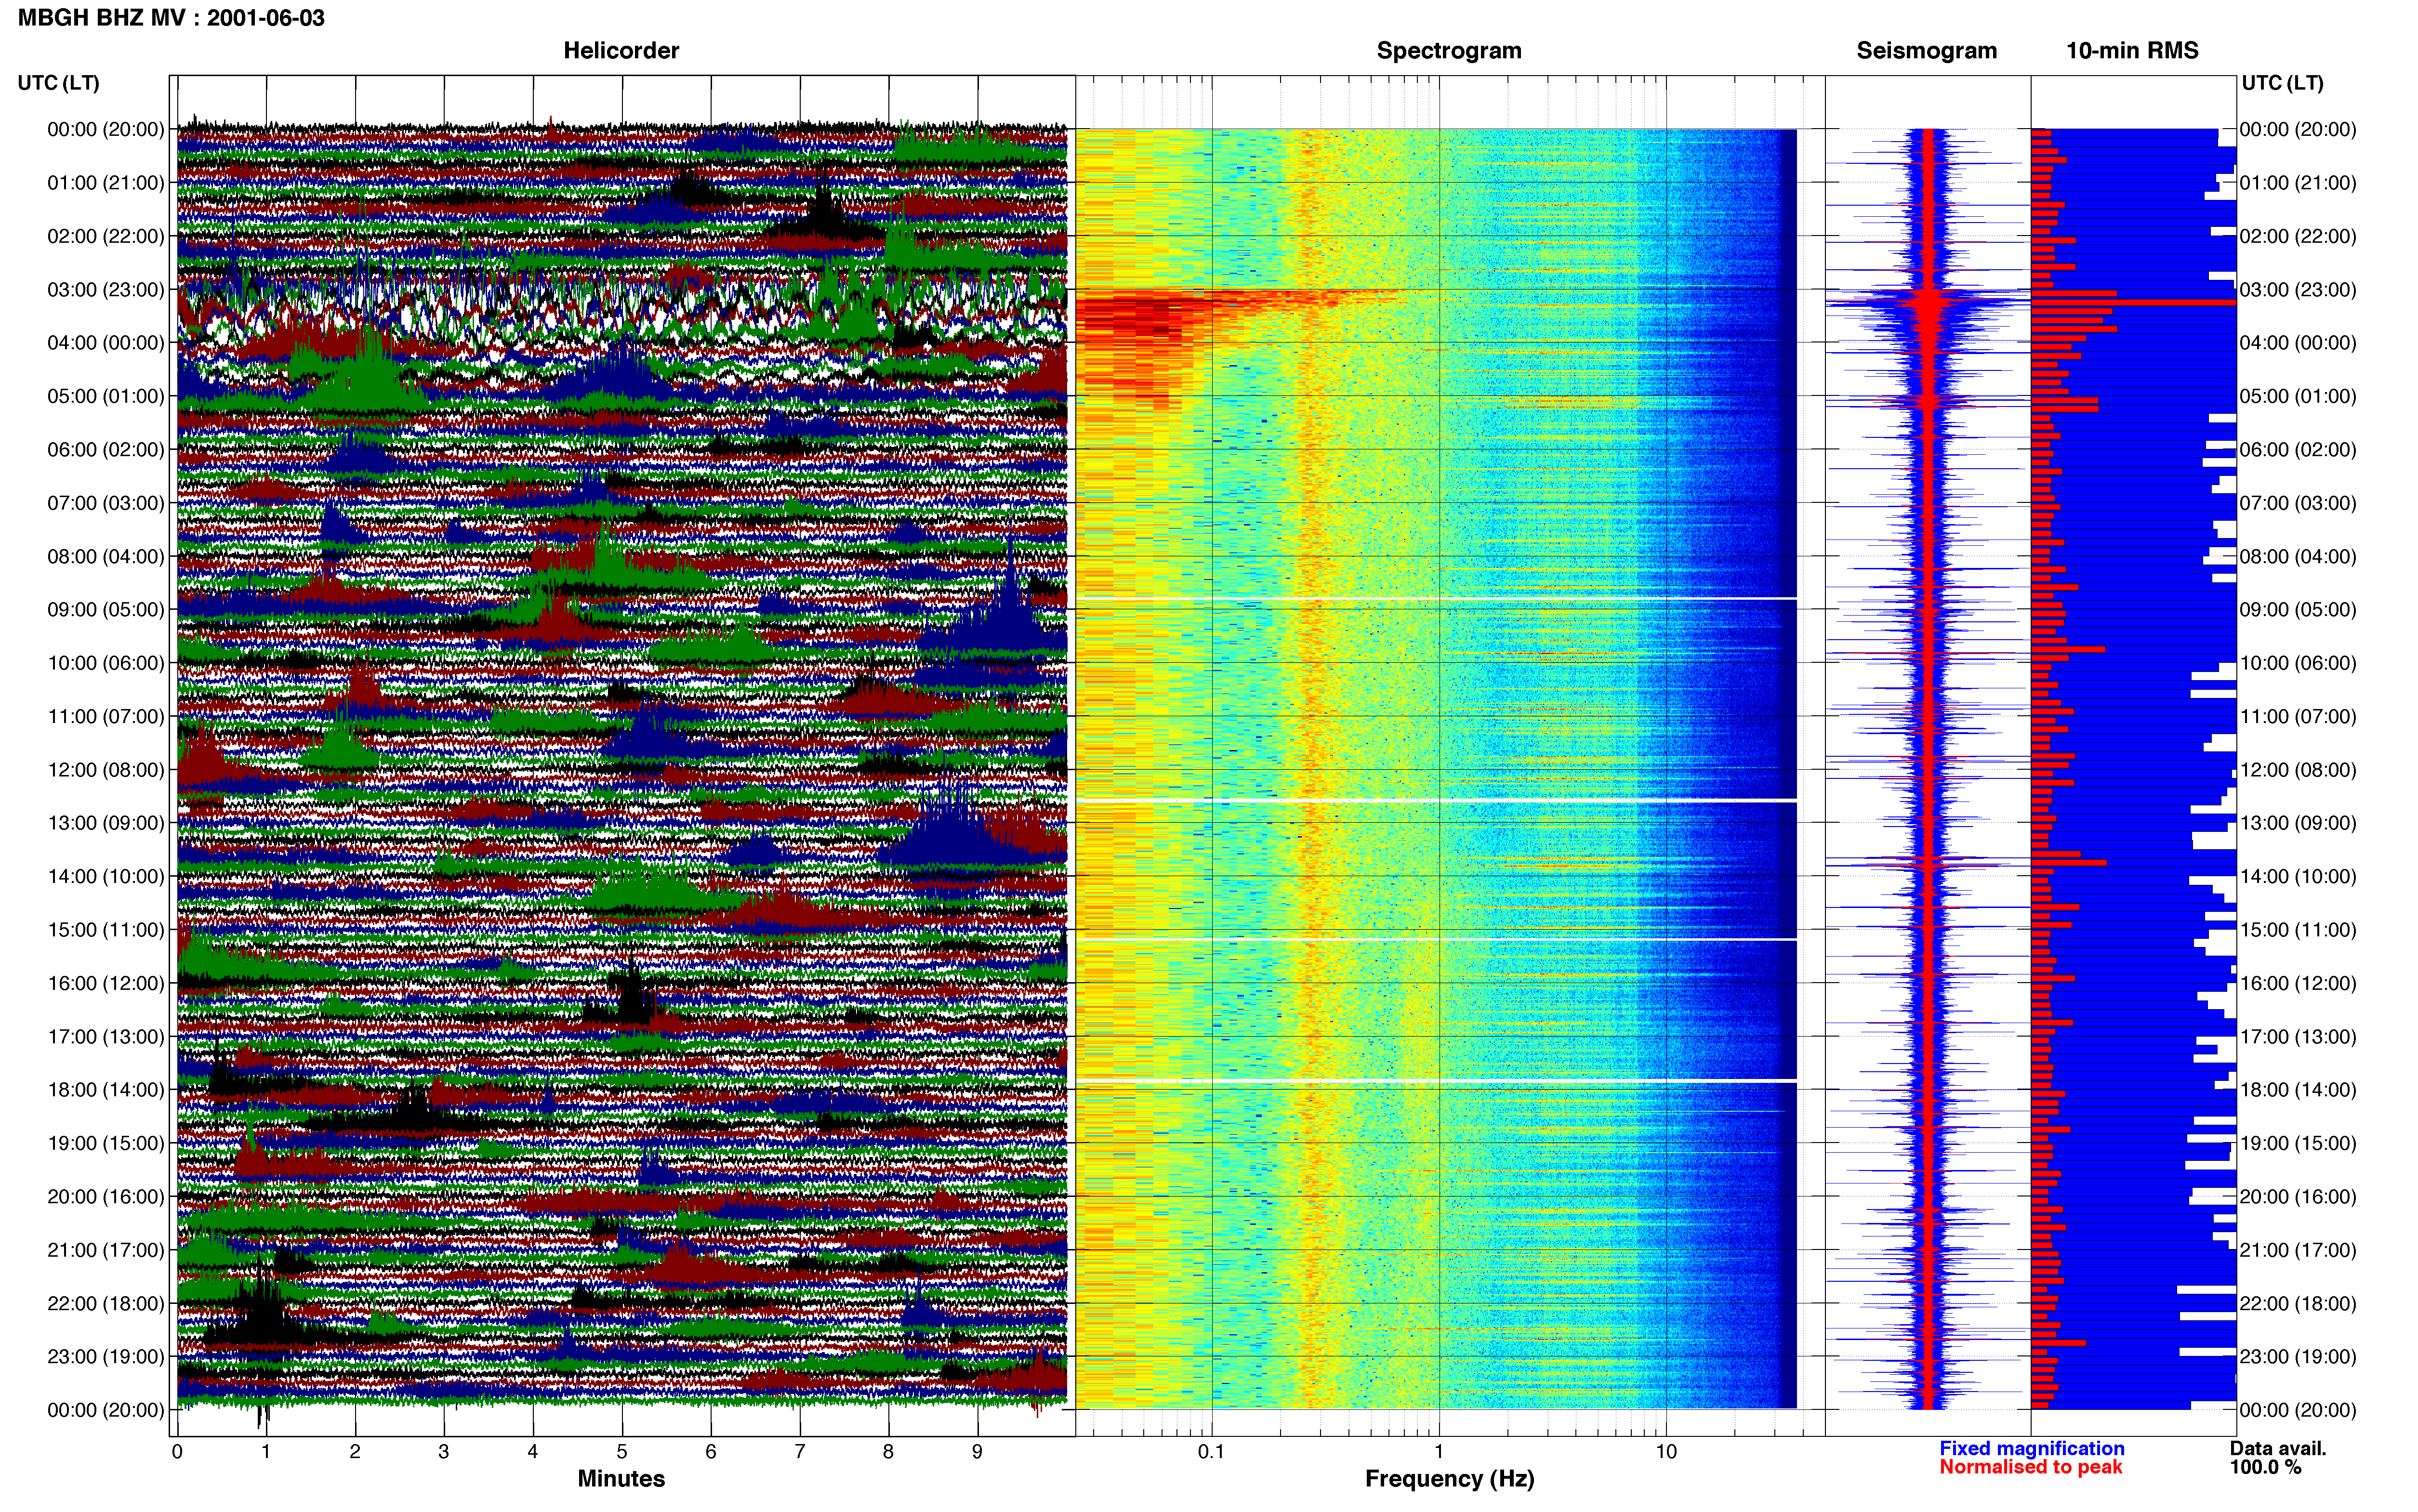2418x1512 pixels.
Task: Click left time label '18:00 (14:00)'
Action: (105, 1090)
